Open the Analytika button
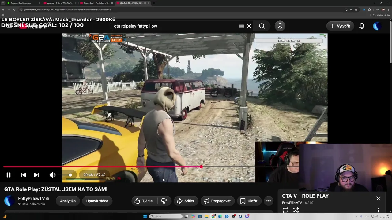 (x=68, y=201)
